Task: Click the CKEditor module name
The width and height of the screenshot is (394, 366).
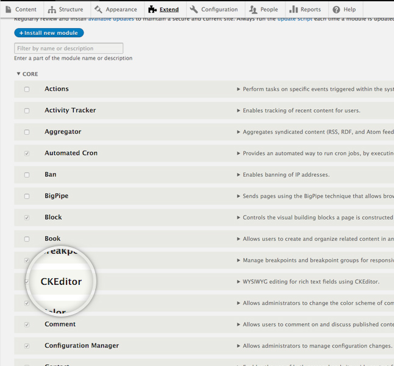Action: [x=62, y=282]
